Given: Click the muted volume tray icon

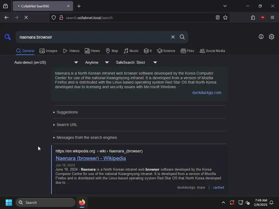Looking at the screenshot, I should coord(248,202).
